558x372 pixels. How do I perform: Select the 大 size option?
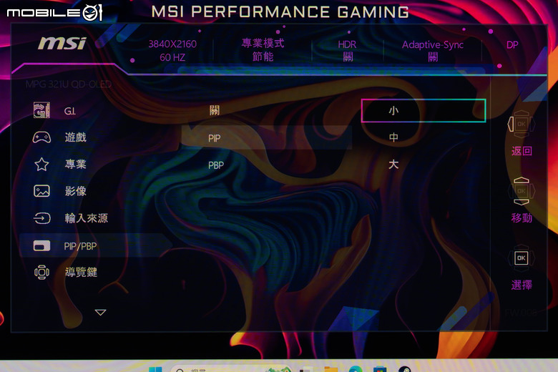coord(393,164)
